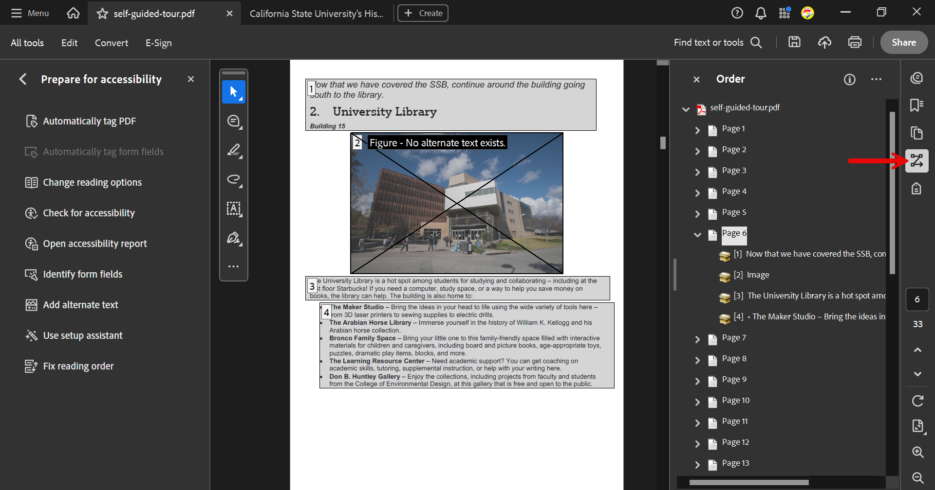Screen dimensions: 935x490
Task: Open the Order panel icon in right rail
Action: pos(917,161)
